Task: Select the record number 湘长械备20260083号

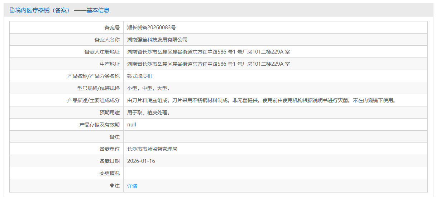Action: 152,27
